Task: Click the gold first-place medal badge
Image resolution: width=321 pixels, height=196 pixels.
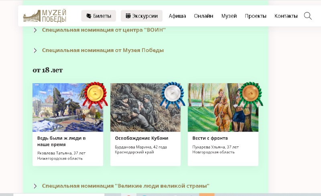Action: point(95,94)
